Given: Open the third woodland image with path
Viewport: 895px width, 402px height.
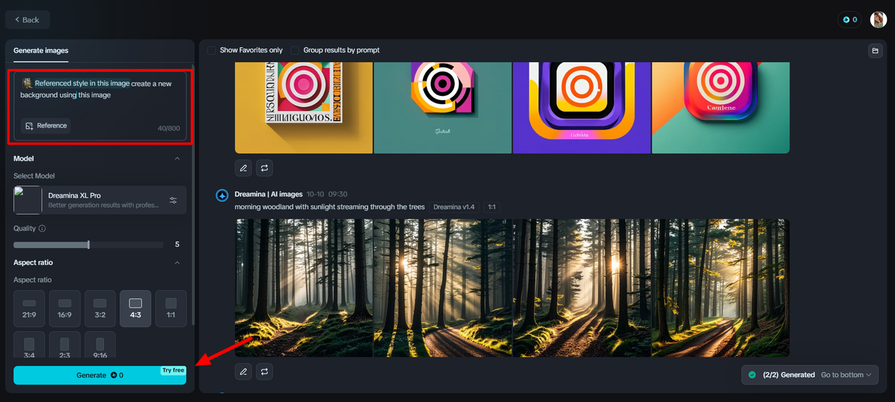Looking at the screenshot, I should [x=582, y=288].
